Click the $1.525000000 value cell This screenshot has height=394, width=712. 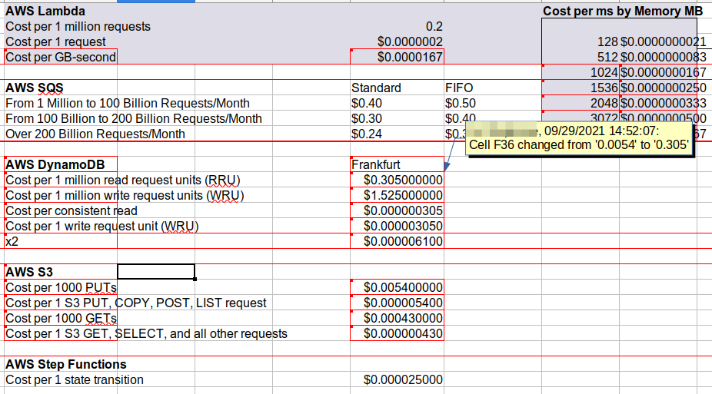tap(398, 195)
